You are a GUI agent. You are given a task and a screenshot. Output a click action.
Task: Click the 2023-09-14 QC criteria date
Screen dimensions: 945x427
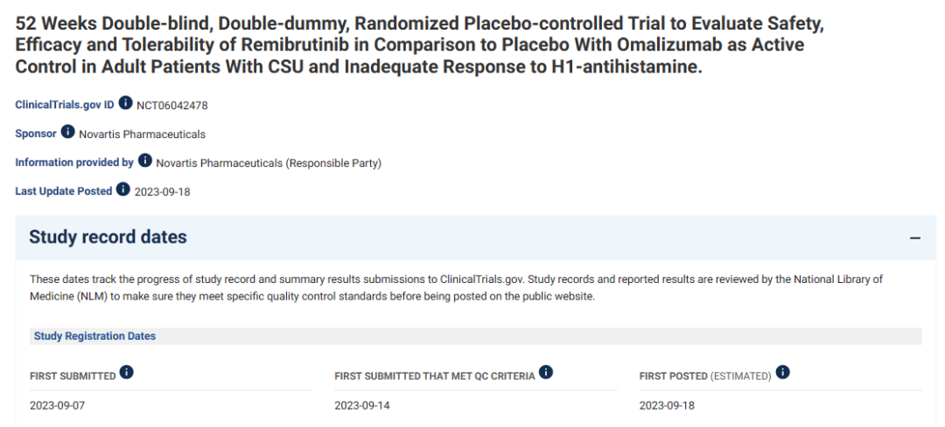click(x=362, y=405)
